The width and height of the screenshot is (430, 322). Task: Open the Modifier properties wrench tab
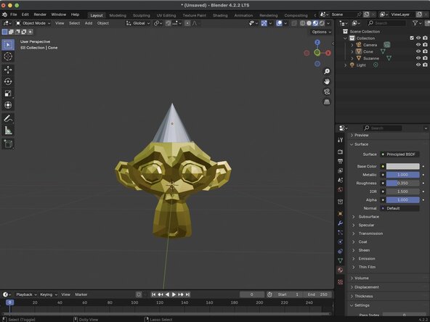[341, 223]
